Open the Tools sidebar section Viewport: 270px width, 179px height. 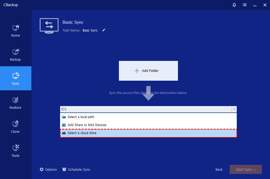click(x=16, y=151)
